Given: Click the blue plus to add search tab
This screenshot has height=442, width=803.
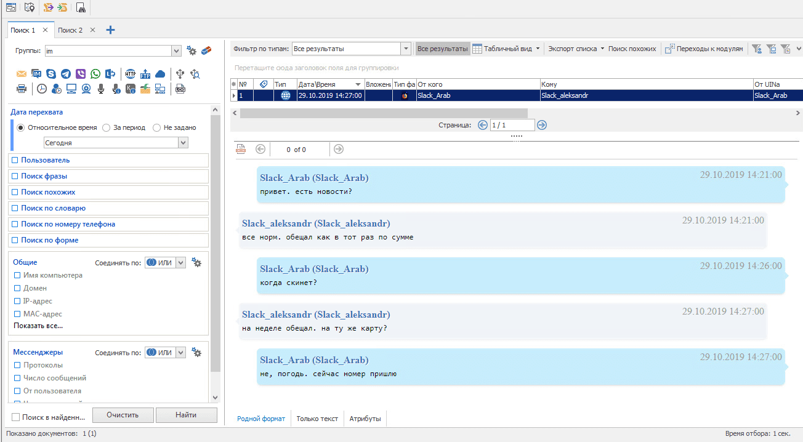Looking at the screenshot, I should (111, 30).
